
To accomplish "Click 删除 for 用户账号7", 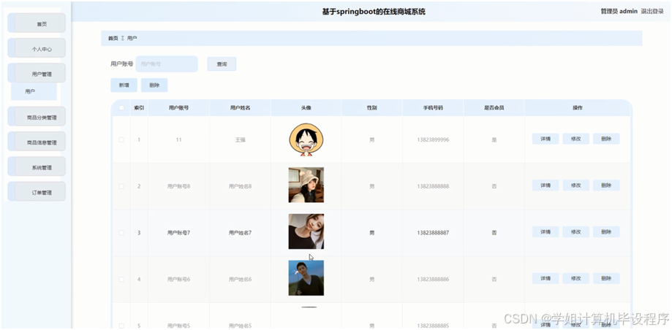I will pos(606,232).
